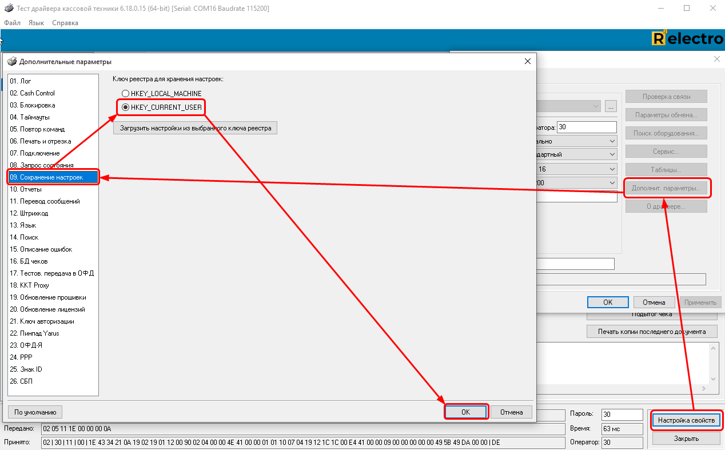Image resolution: width=725 pixels, height=450 pixels.
Task: Select 09. Сохранение настроек in the list
Action: [x=51, y=177]
